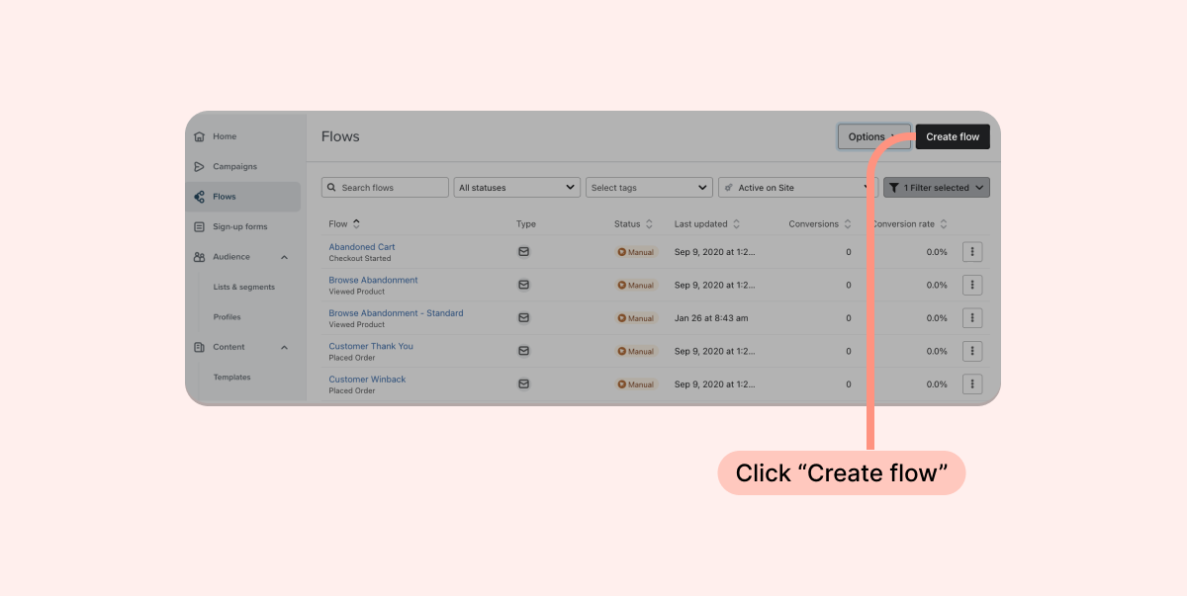Viewport: 1187px width, 596px height.
Task: Go to Campaigns in sidebar
Action: (234, 167)
